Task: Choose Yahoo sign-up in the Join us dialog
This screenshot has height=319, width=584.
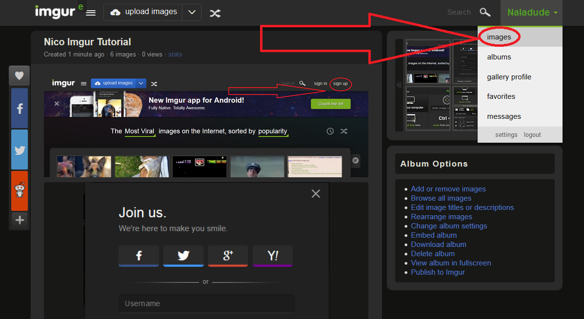Action: [273, 256]
